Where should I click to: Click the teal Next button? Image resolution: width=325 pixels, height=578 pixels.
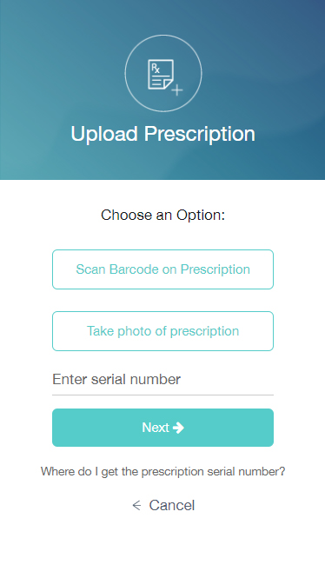pyautogui.click(x=162, y=428)
